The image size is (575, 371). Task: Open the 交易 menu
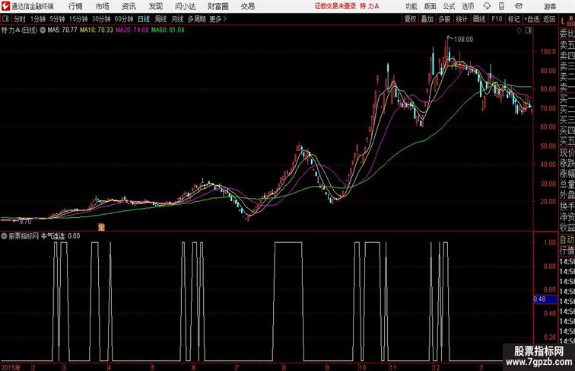tap(247, 6)
